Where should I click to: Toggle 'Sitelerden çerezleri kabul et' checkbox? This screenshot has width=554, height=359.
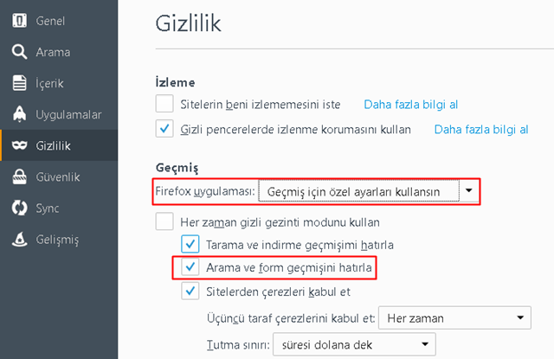[x=190, y=292]
